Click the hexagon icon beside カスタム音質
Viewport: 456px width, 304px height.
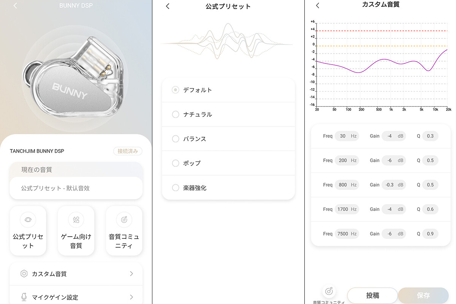[24, 274]
